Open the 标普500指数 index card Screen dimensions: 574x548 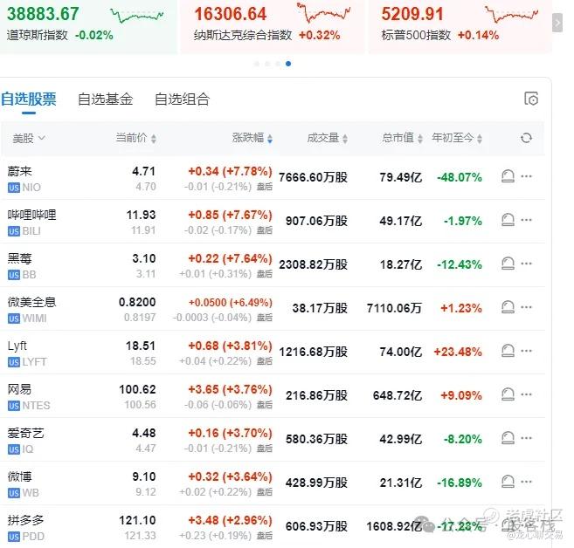coord(460,26)
